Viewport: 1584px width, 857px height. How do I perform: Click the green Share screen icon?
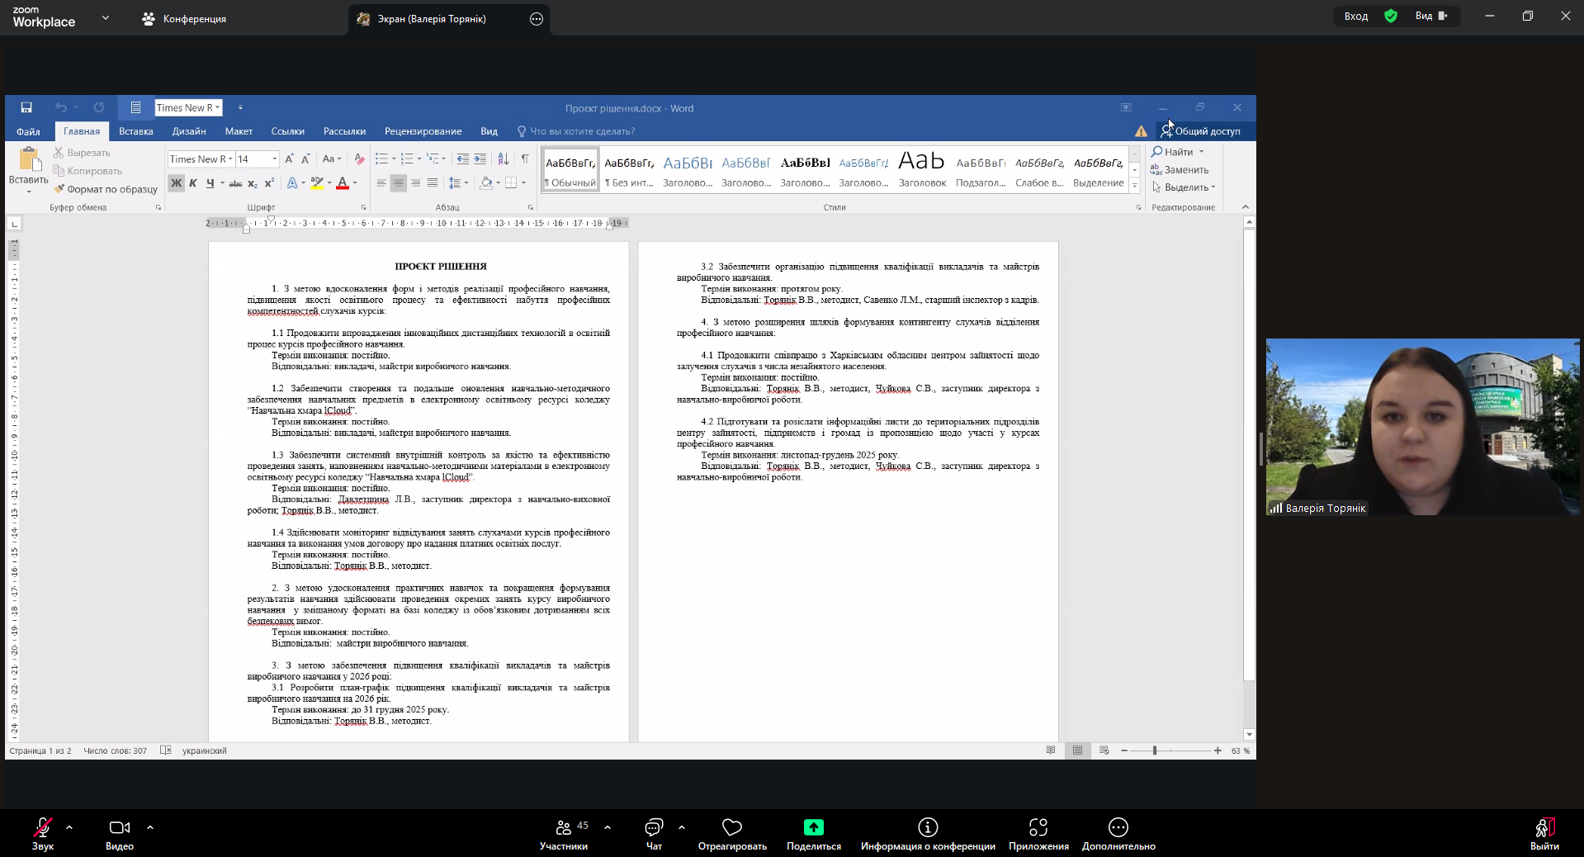pyautogui.click(x=813, y=827)
